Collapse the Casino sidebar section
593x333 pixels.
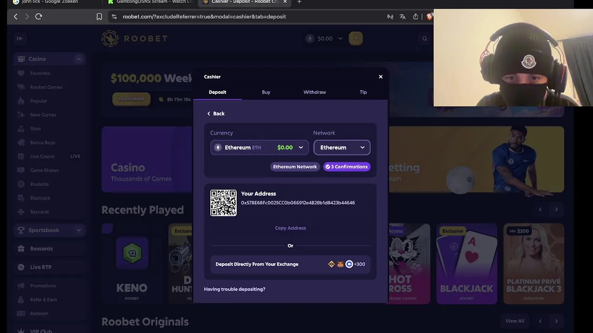click(79, 59)
